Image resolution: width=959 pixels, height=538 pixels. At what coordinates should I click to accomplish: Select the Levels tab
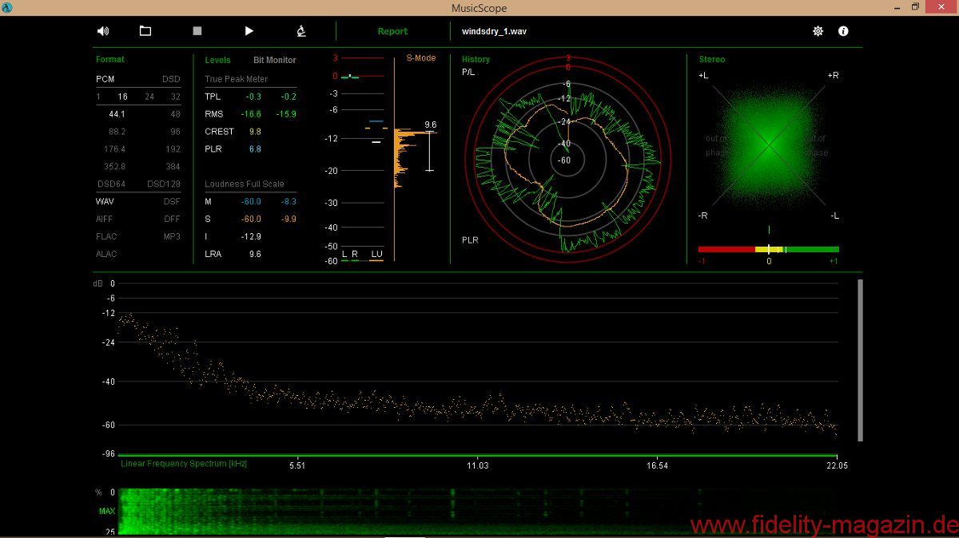[x=217, y=60]
